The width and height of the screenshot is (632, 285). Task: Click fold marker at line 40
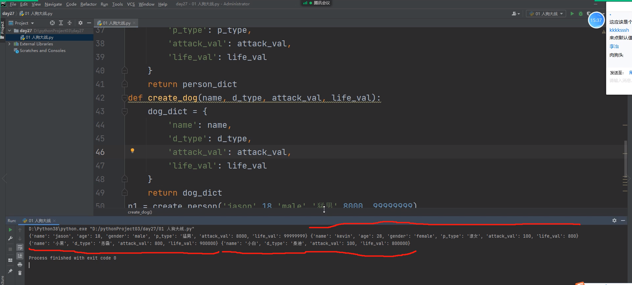pyautogui.click(x=125, y=70)
